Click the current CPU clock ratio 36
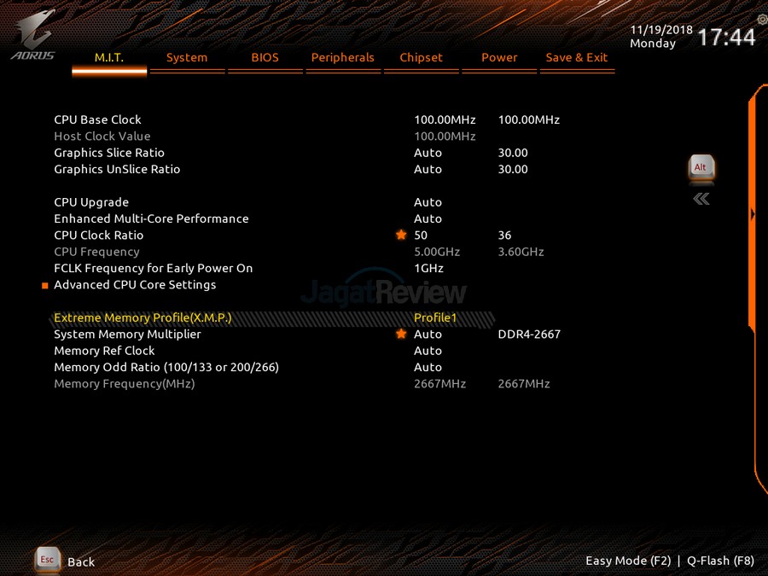The image size is (768, 576). click(x=504, y=236)
